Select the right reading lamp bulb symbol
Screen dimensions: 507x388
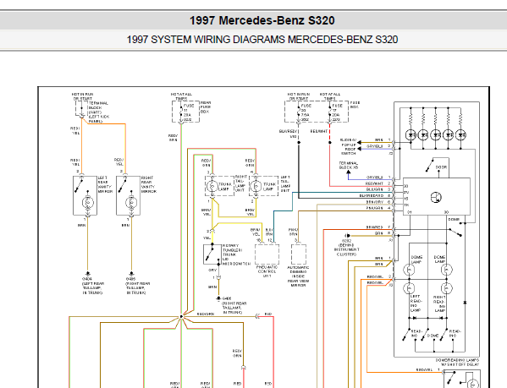tap(447, 288)
